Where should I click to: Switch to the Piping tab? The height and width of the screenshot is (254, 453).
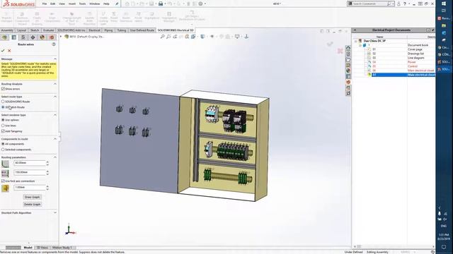108,30
